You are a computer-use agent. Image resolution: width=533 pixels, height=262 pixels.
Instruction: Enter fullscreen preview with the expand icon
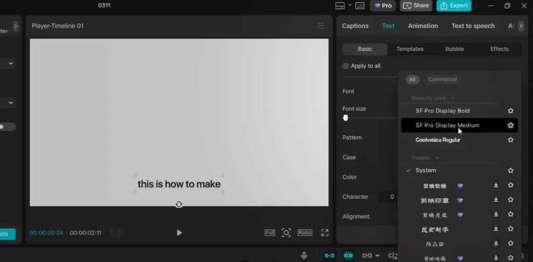[325, 232]
